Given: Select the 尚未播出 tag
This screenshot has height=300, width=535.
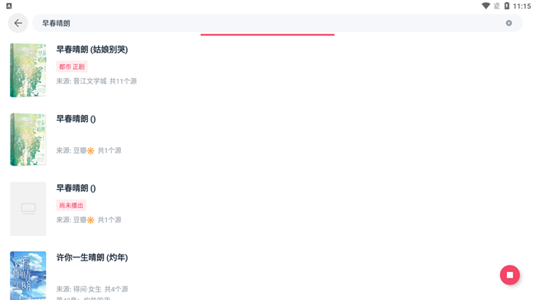Looking at the screenshot, I should pyautogui.click(x=71, y=205).
